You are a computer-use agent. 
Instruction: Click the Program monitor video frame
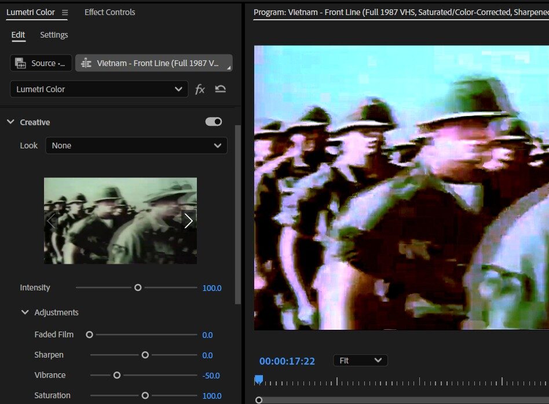pos(401,187)
